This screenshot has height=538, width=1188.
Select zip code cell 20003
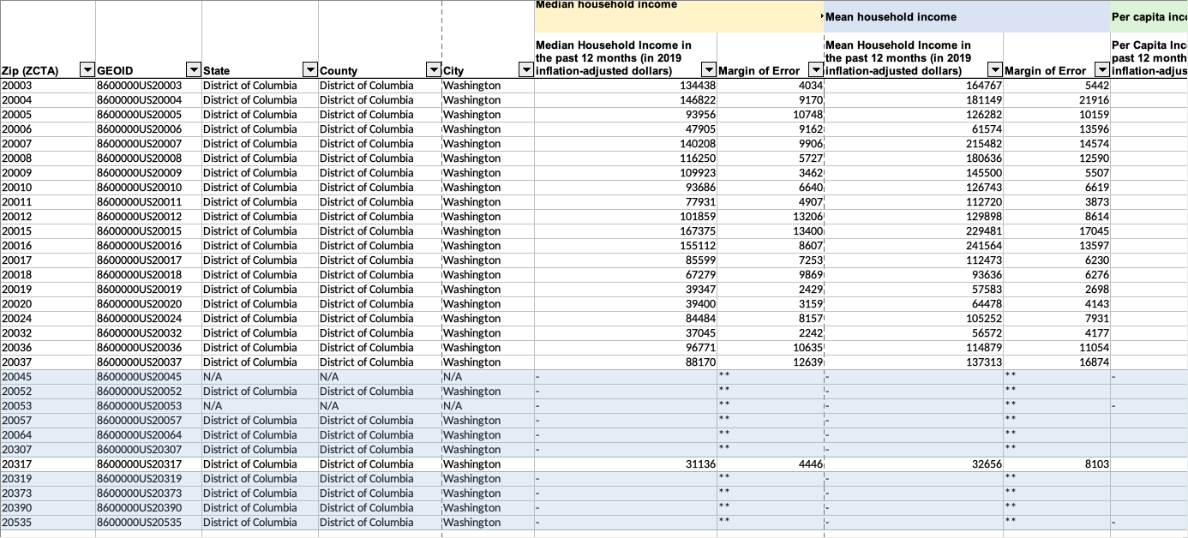point(48,86)
